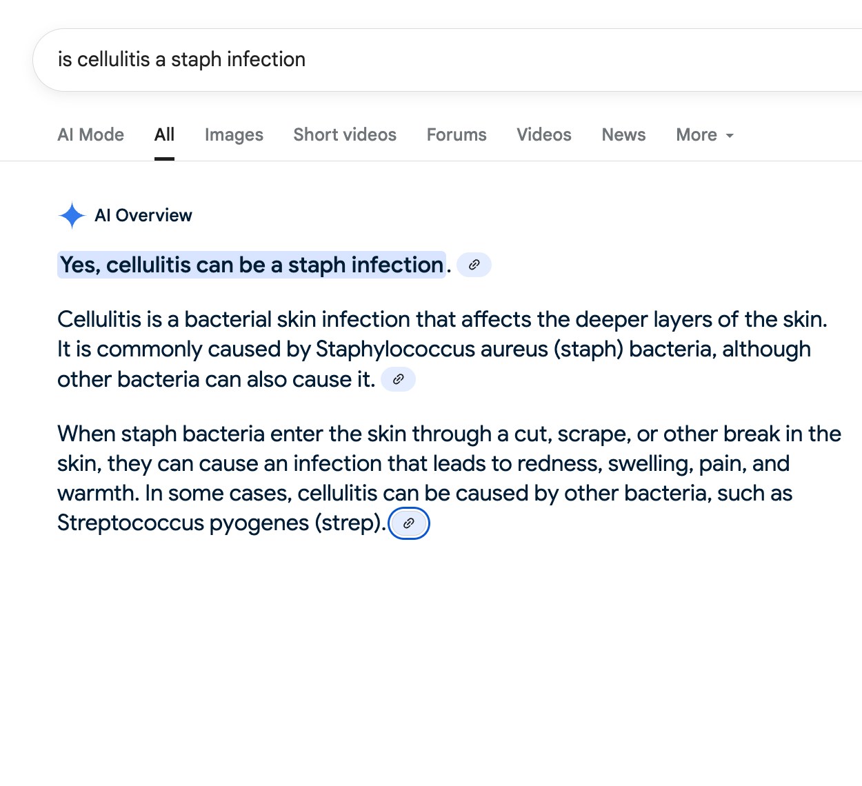
Task: Open the Short videos tab
Action: 345,135
